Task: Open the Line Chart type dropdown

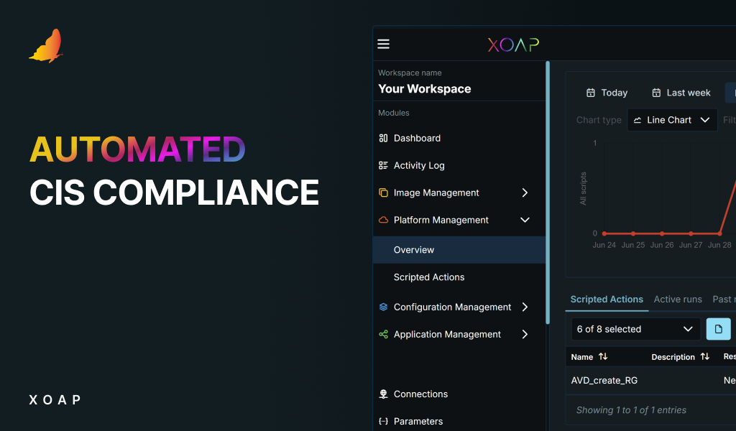Action: (672, 120)
